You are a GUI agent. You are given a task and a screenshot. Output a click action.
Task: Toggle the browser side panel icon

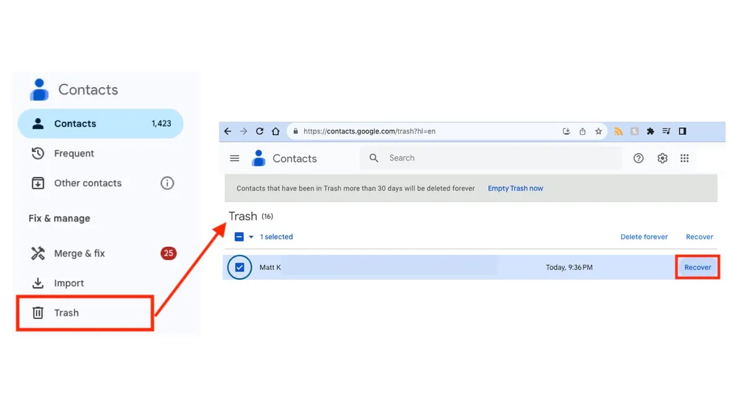(x=683, y=132)
